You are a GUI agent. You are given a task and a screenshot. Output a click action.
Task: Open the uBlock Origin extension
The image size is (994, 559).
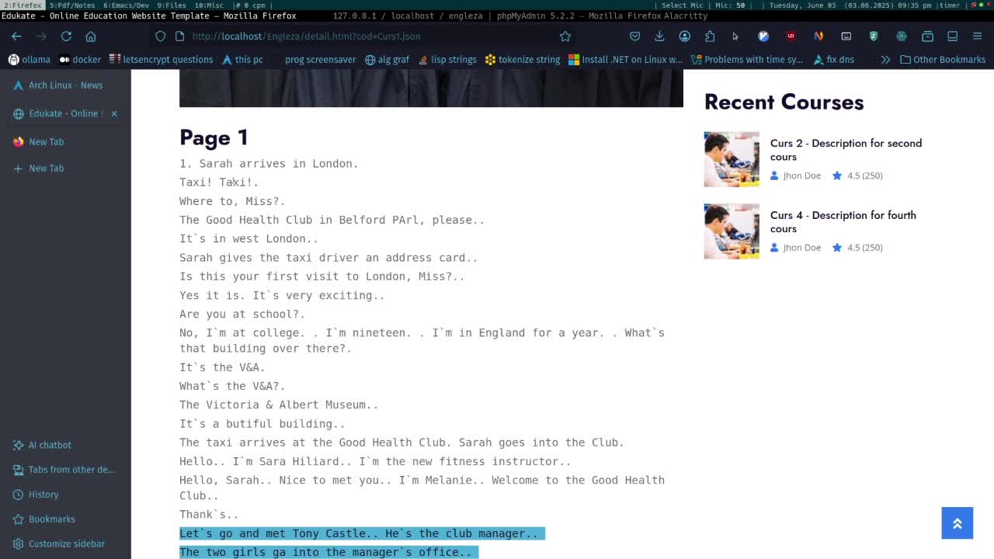coord(791,36)
